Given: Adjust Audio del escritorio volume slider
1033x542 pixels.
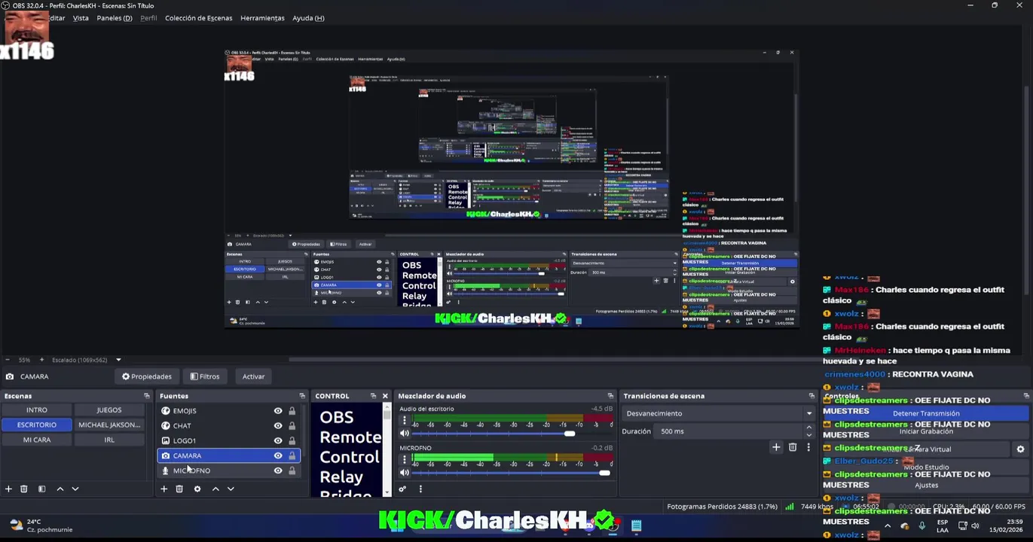Looking at the screenshot, I should pos(569,434).
